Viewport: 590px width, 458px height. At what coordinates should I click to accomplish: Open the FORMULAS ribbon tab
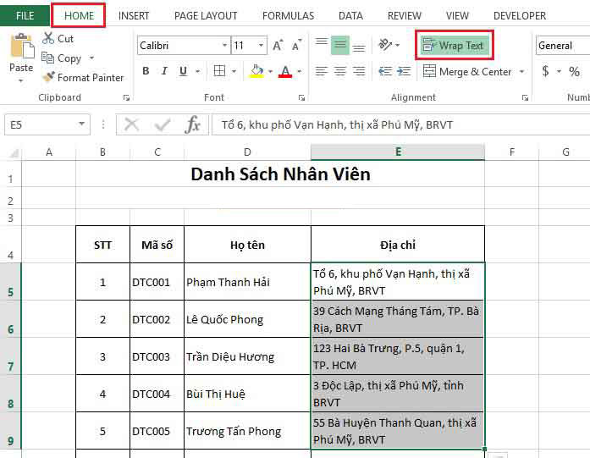point(288,15)
